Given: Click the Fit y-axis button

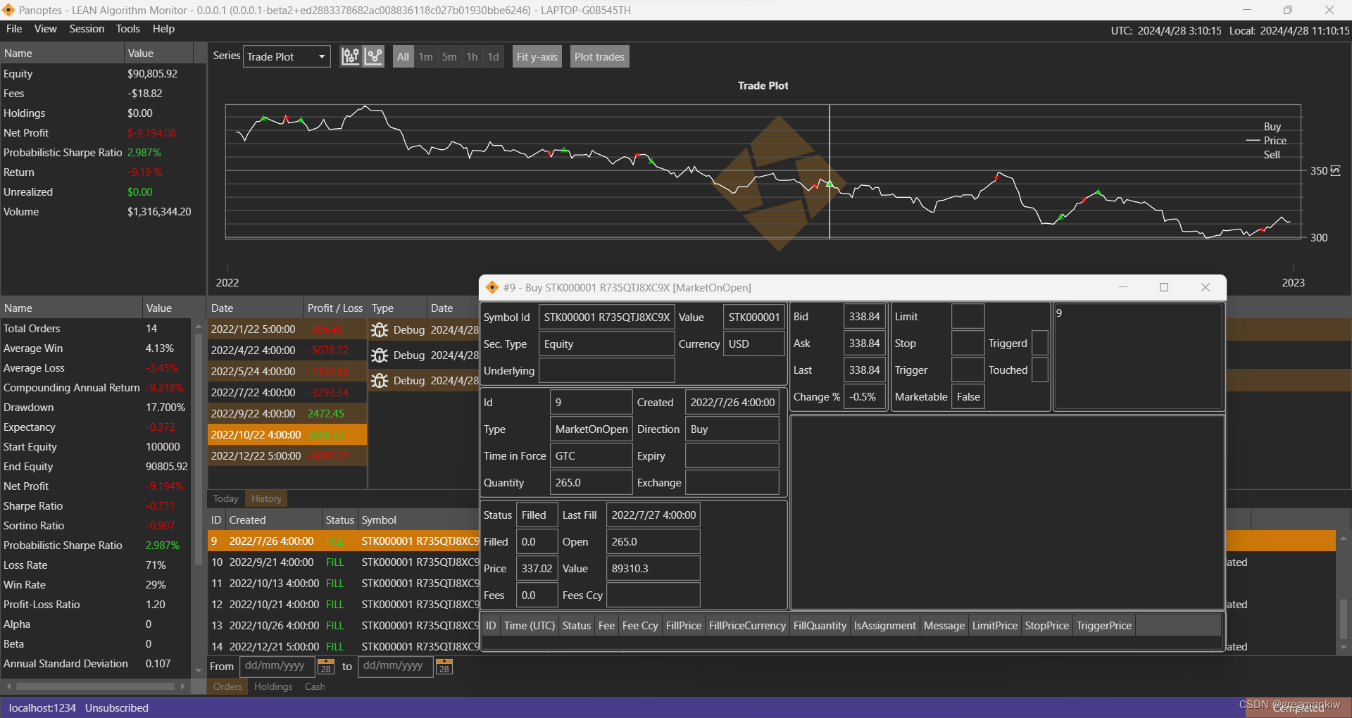Looking at the screenshot, I should click(537, 56).
